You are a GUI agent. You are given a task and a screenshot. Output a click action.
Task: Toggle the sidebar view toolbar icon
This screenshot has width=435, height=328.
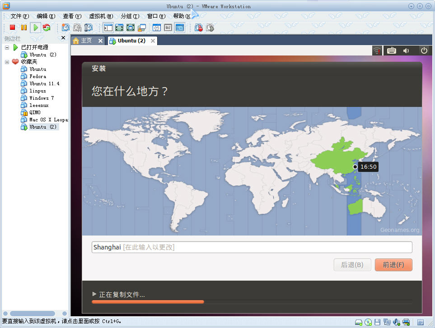point(108,28)
